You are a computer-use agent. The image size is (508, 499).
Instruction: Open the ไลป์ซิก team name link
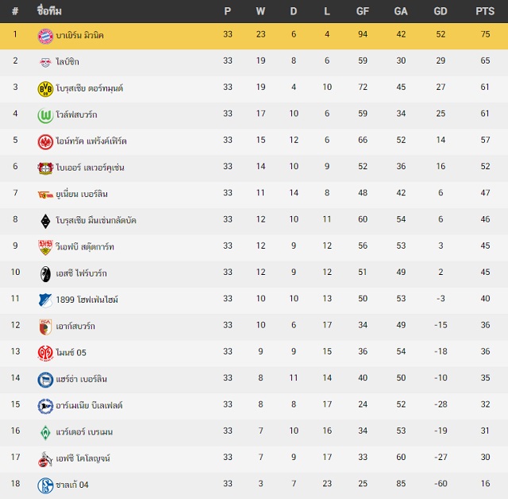click(67, 62)
